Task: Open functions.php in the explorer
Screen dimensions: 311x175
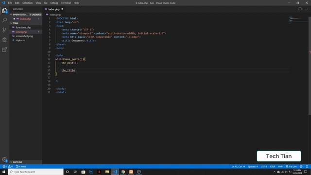Action: point(23,27)
